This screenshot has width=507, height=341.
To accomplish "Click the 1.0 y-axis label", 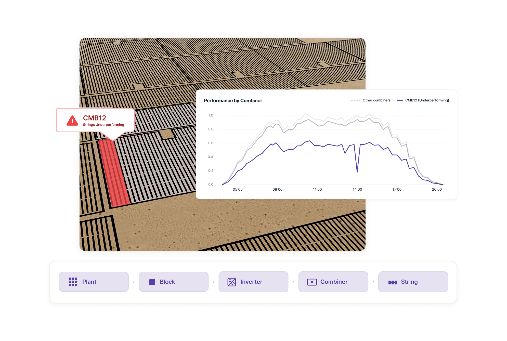I will [211, 115].
